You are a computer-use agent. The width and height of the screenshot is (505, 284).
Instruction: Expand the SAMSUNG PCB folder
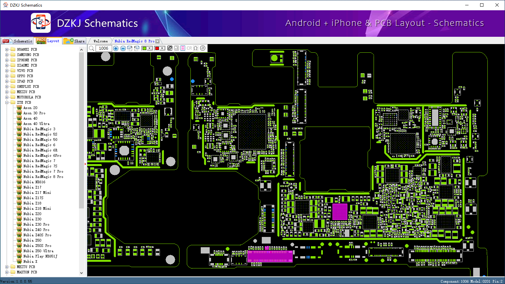7,55
